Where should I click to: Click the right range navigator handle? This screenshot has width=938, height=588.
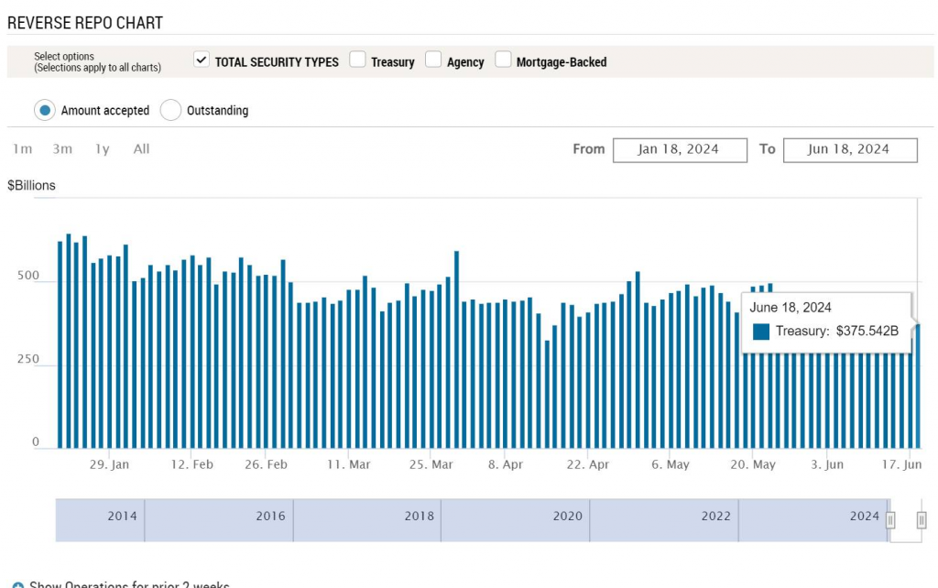[x=922, y=520]
